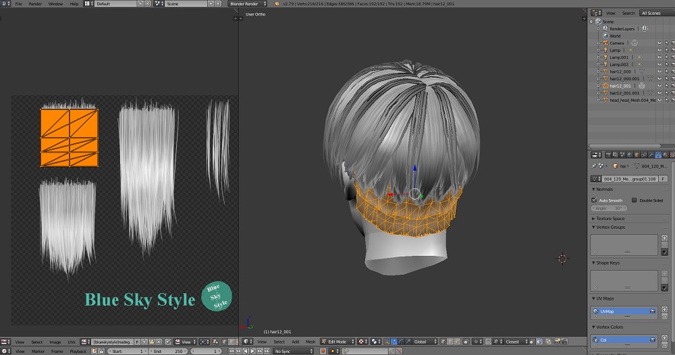Image resolution: width=675 pixels, height=355 pixels.
Task: Open Edit Mode selector dropdown
Action: point(337,342)
